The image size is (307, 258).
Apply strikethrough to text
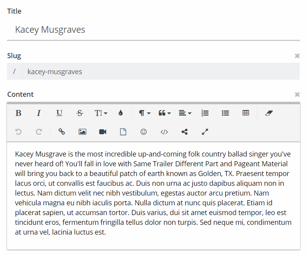(x=79, y=113)
